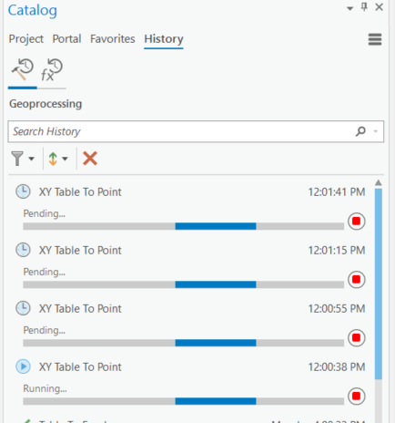Expand the search options dropdown arrow
Screen dimensions: 395x423
coord(376,131)
